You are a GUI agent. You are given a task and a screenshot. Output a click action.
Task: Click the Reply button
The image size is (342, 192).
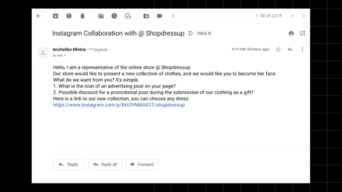[x=69, y=164]
